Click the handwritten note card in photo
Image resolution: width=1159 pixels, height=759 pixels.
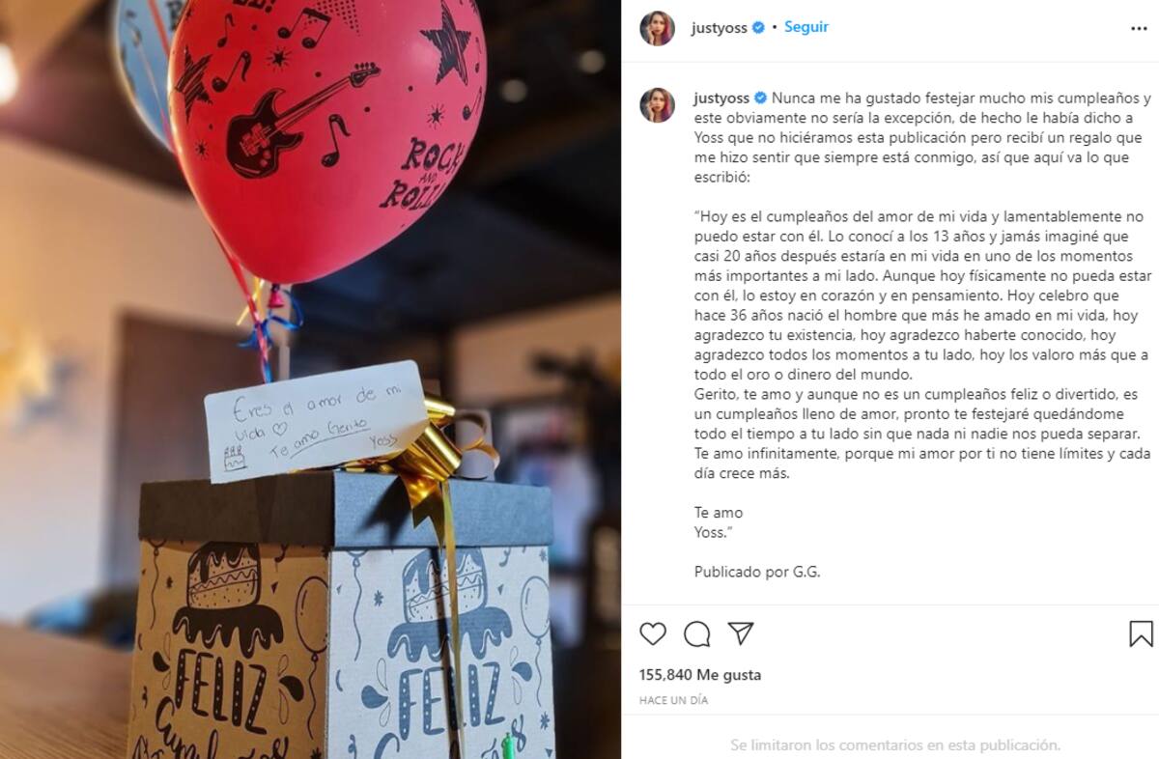pyautogui.click(x=315, y=421)
